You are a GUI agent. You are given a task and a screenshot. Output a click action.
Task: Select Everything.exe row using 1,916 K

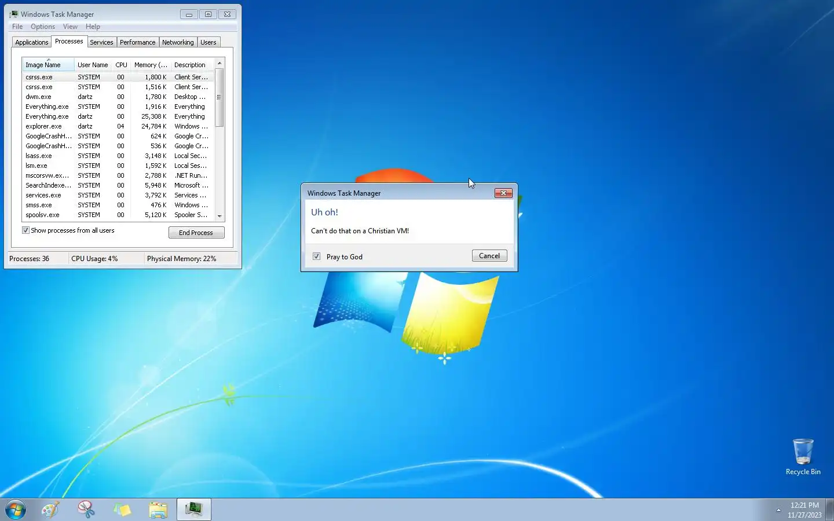[x=118, y=107]
